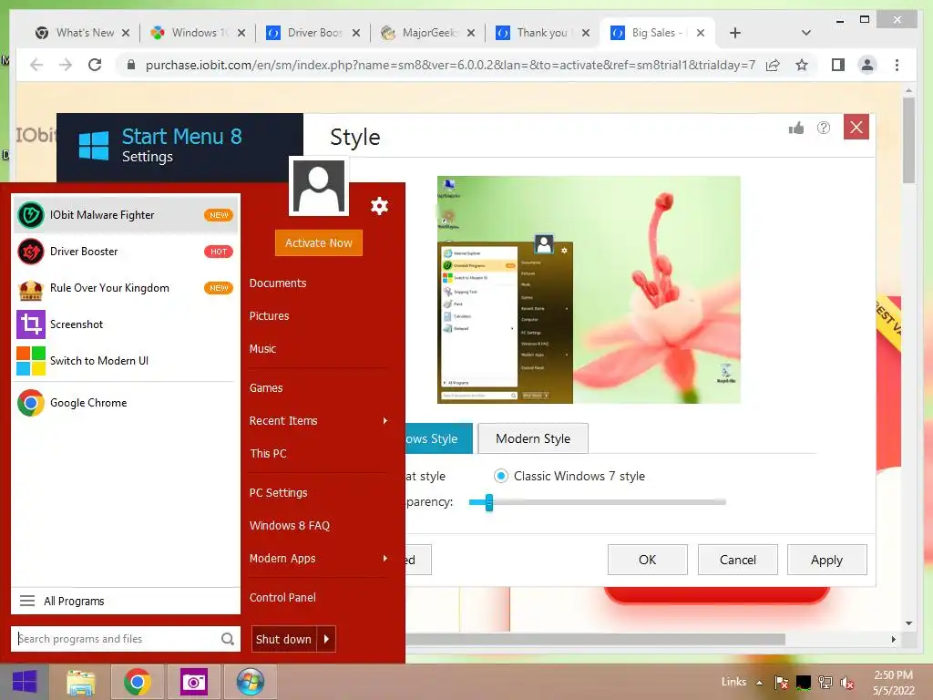Click OK in Settings window

648,560
